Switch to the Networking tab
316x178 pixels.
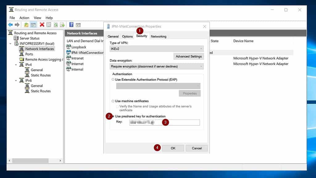159,36
